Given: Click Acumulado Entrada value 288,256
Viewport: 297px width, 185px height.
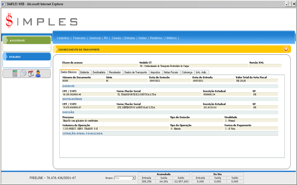Looking at the screenshot, I should tap(146, 181).
